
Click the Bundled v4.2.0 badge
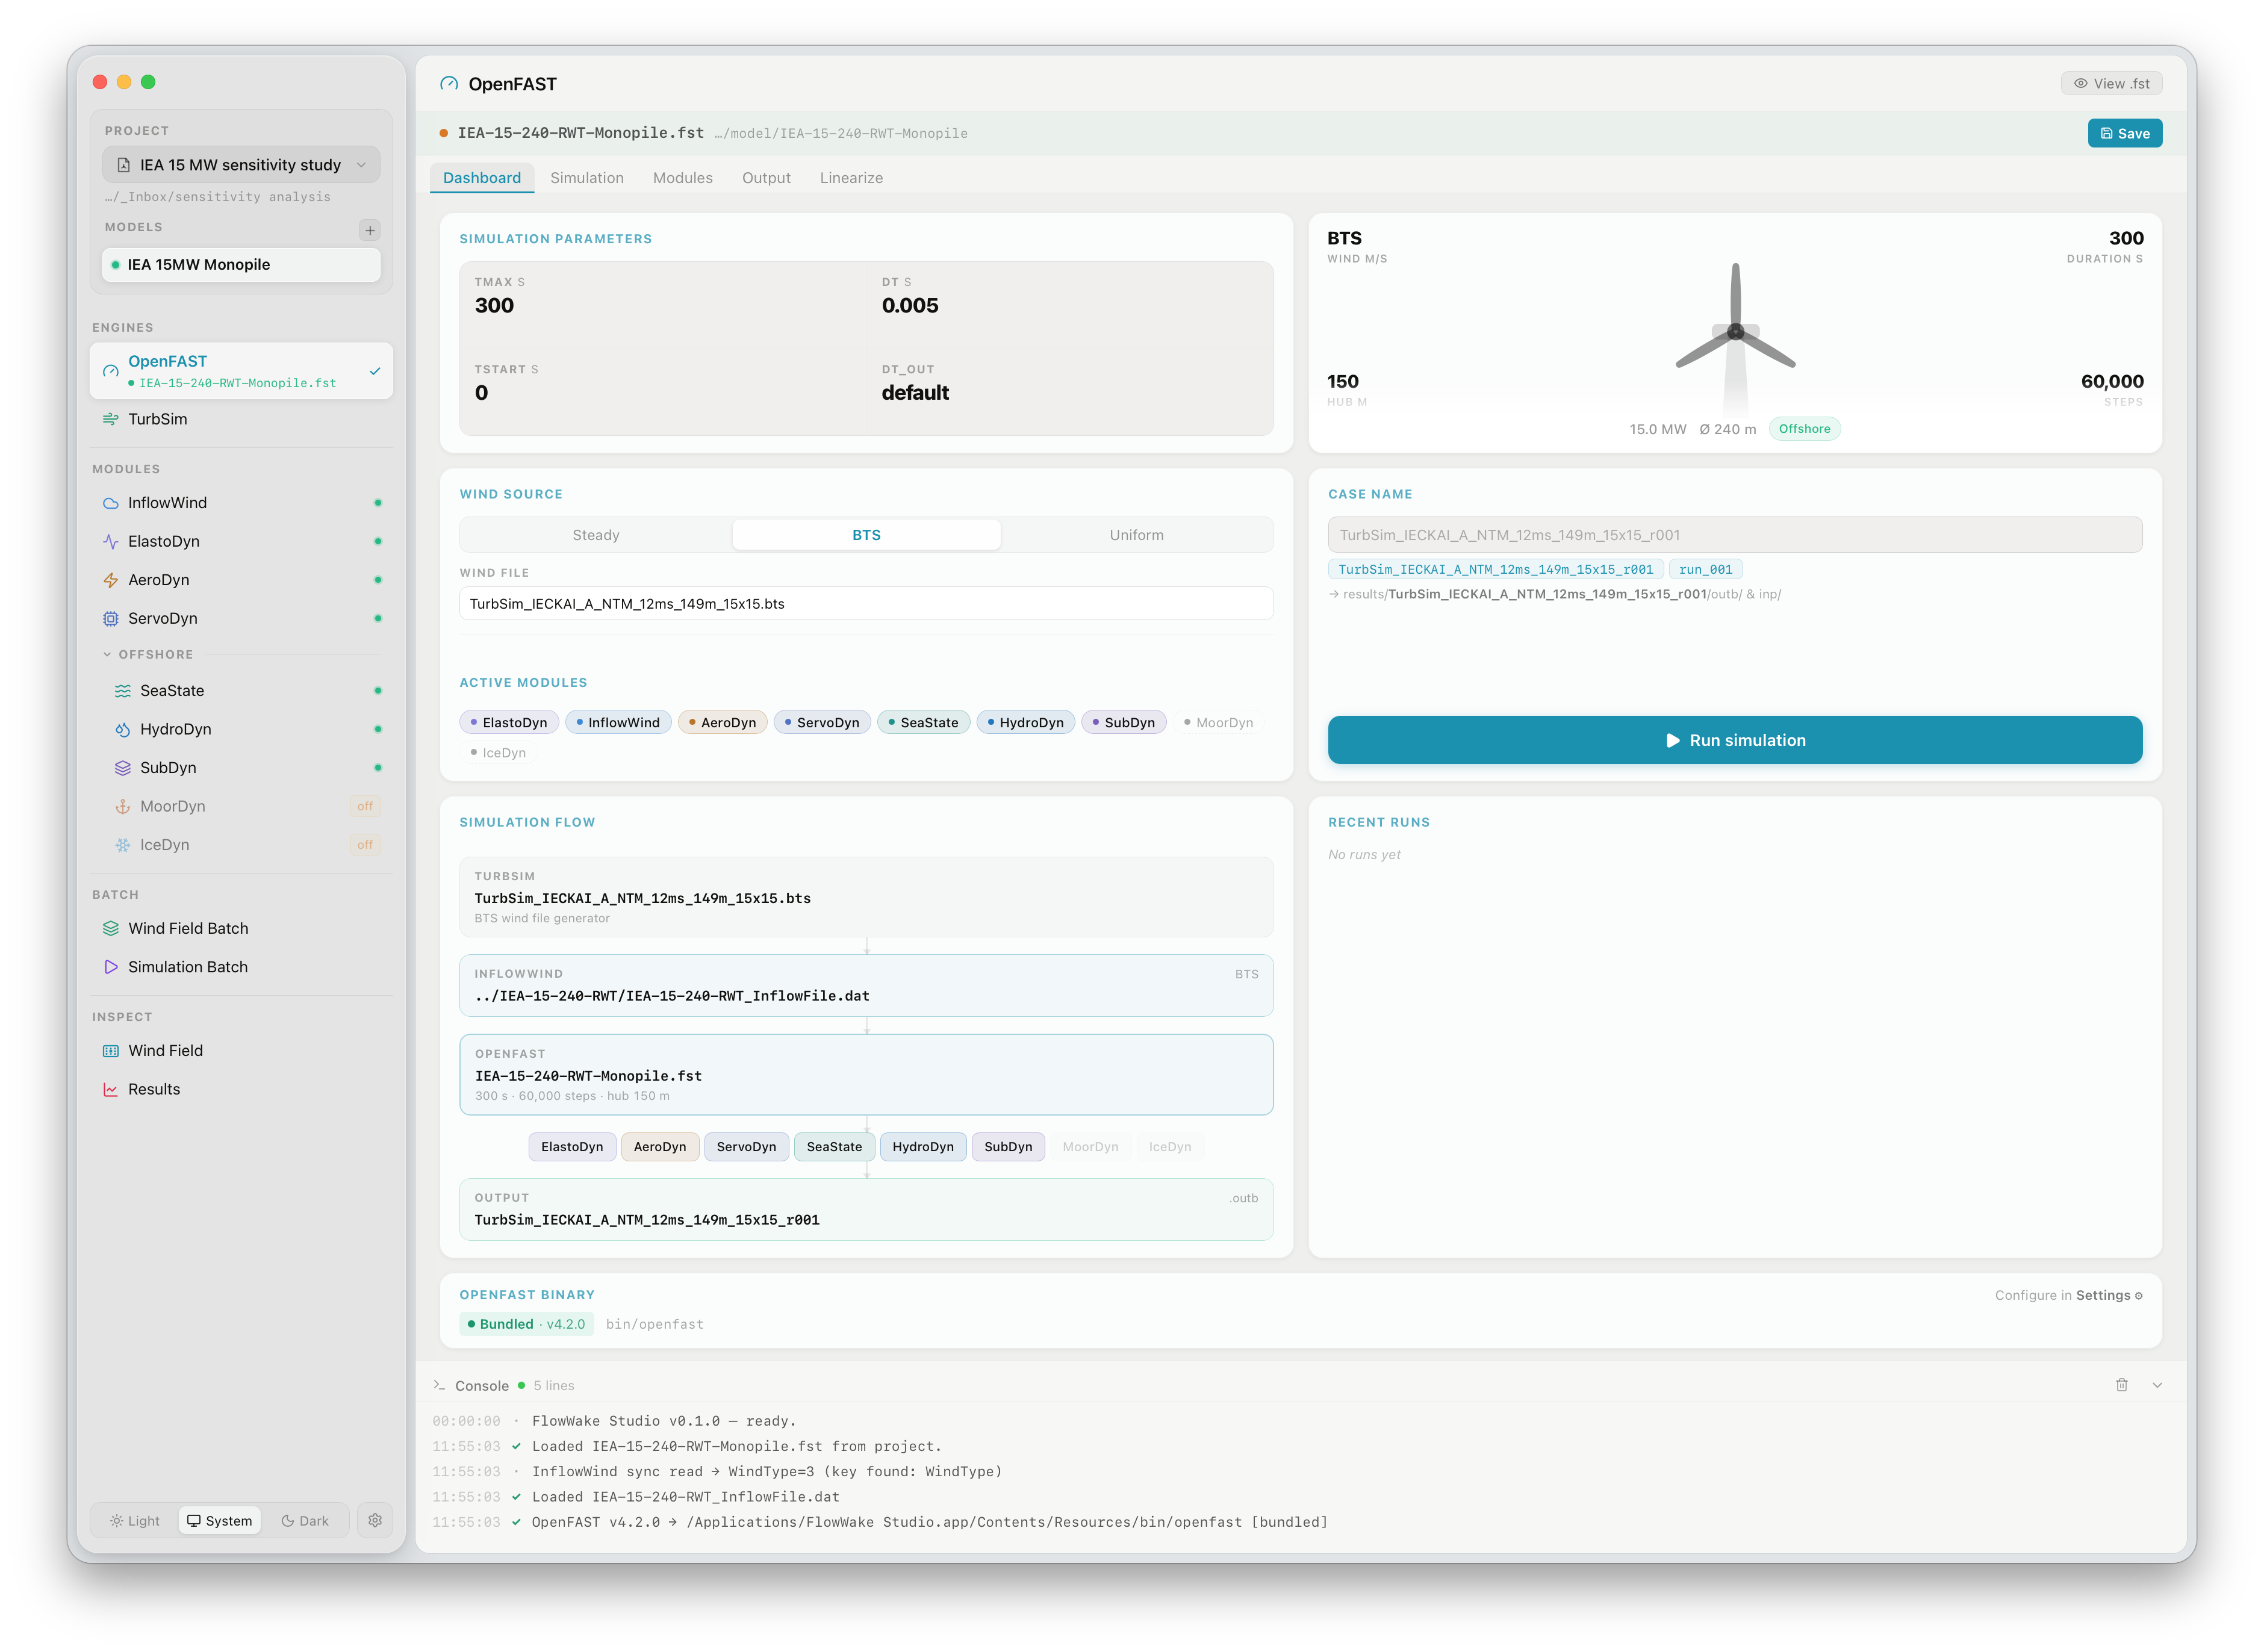click(526, 1324)
